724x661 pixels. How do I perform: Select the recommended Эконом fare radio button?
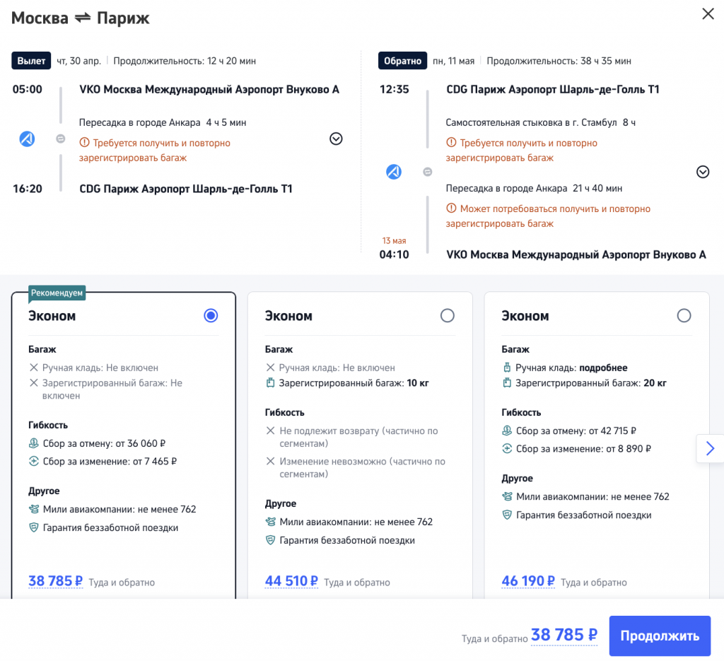point(210,316)
